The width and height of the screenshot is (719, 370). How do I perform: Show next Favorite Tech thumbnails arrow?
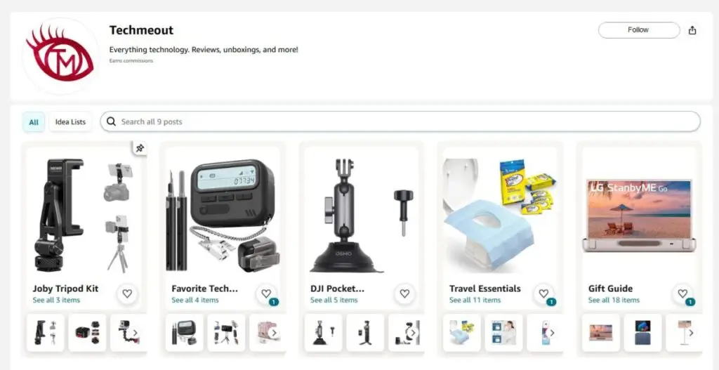pyautogui.click(x=274, y=333)
